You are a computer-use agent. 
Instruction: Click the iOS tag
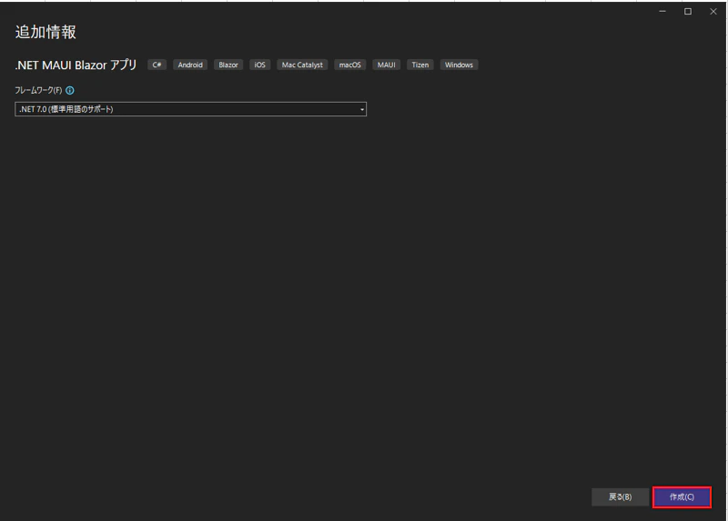tap(260, 65)
